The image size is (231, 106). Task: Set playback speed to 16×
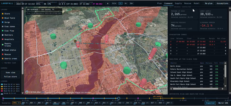coord(132,3)
